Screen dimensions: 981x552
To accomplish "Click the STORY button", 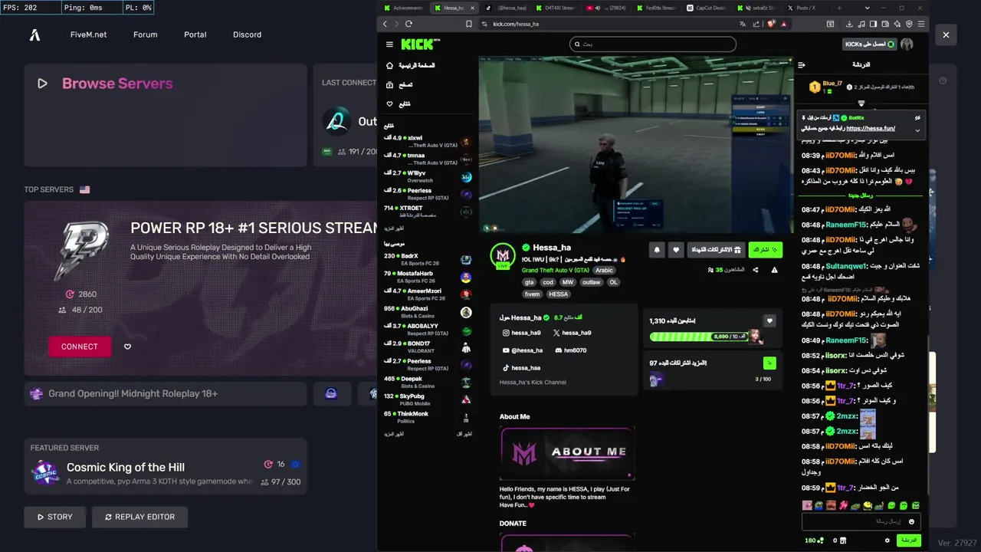I will (54, 517).
